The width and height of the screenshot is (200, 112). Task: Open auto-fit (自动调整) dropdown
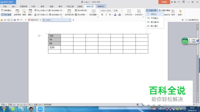[x=93, y=12]
